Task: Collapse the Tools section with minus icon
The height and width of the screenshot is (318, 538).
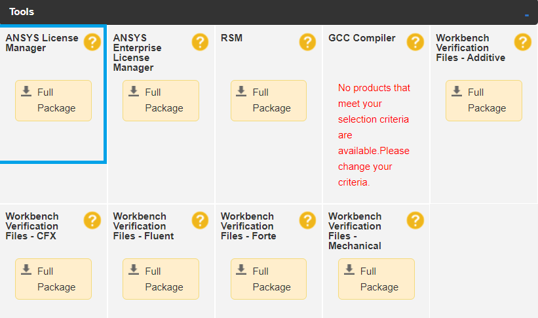Action: [527, 15]
